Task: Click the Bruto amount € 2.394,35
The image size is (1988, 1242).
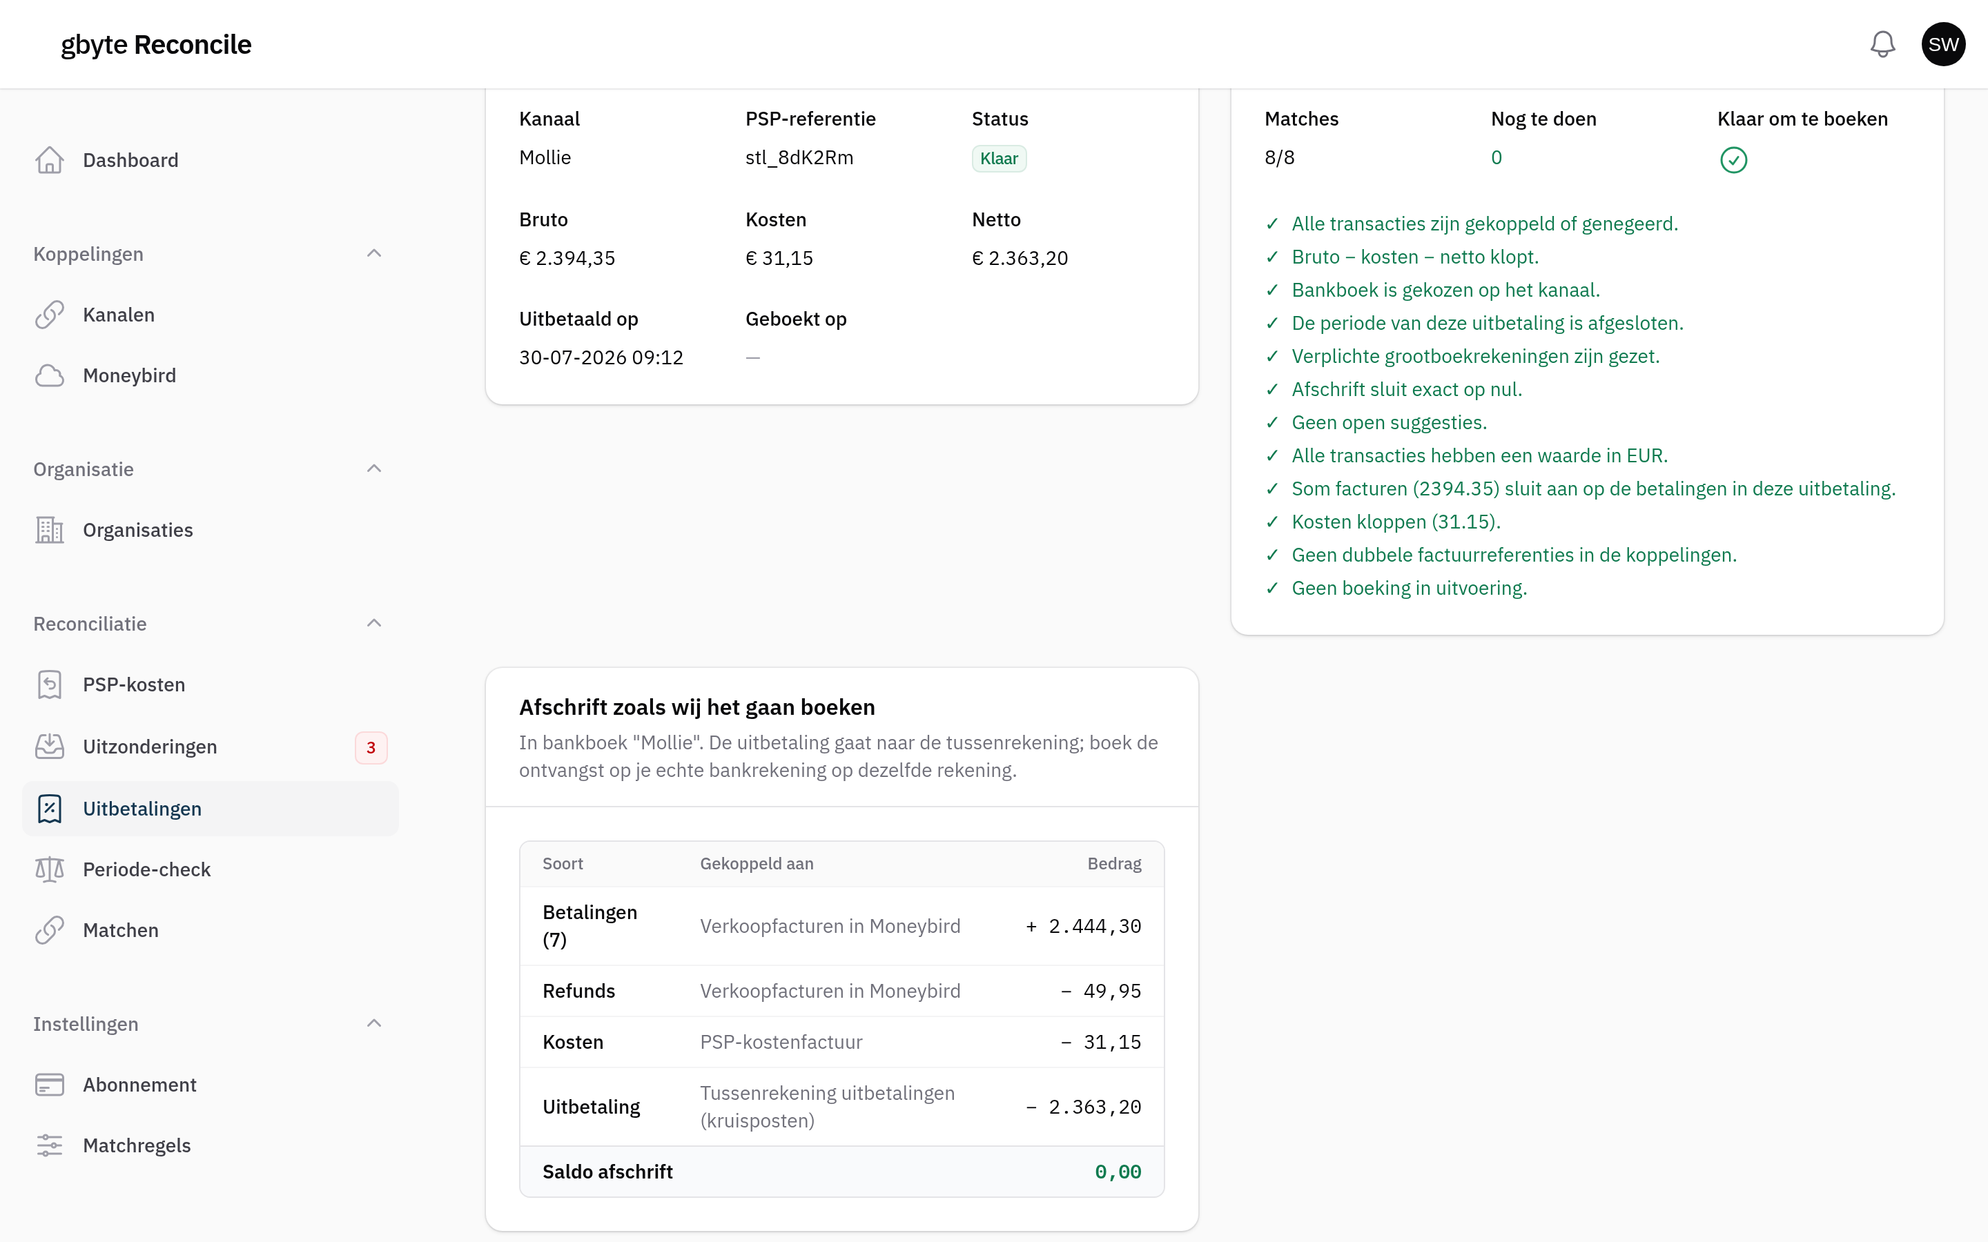Action: click(567, 258)
